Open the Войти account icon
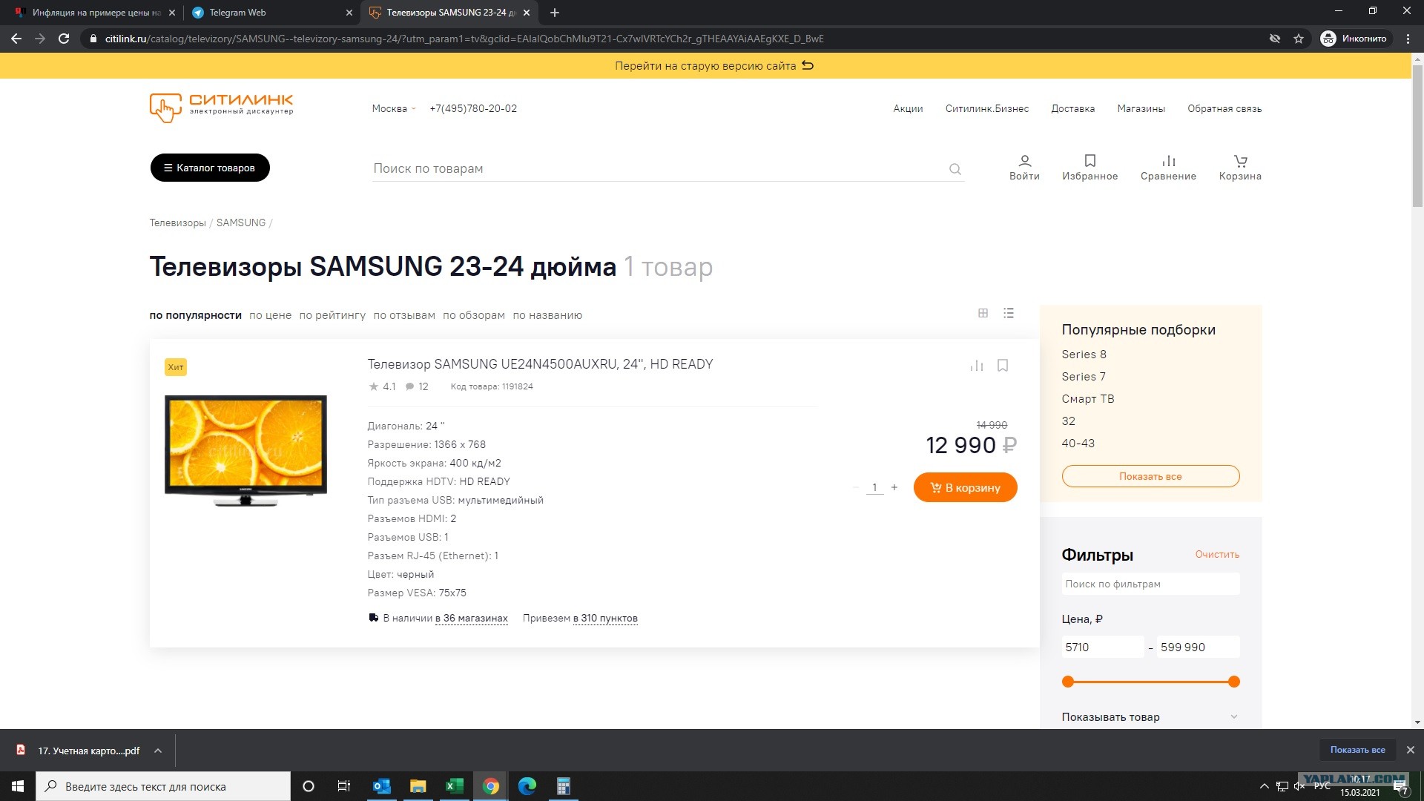 (1024, 168)
